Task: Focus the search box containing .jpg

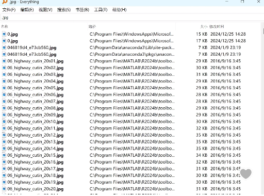Action: [x=132, y=18]
